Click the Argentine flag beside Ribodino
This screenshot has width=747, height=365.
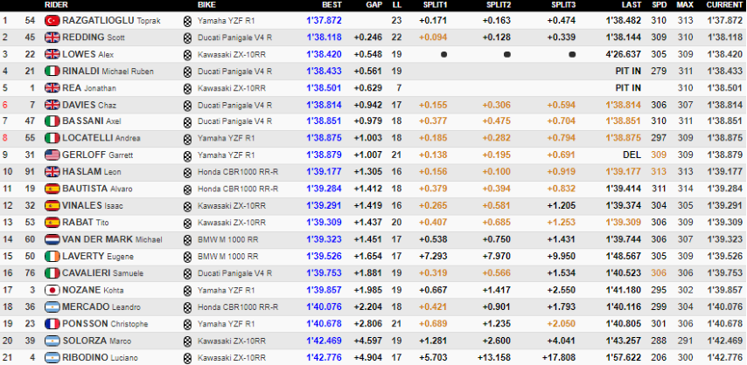point(52,357)
